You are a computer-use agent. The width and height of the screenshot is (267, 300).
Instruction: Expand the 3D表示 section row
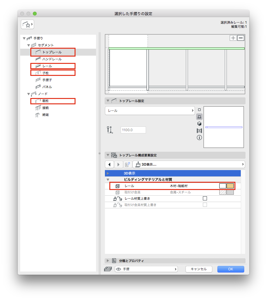(108, 173)
